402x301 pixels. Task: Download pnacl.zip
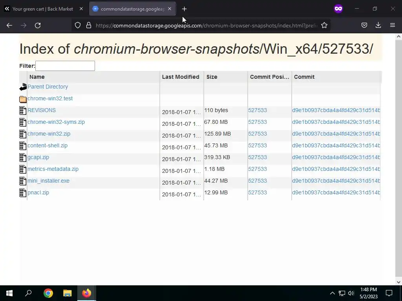(x=38, y=193)
